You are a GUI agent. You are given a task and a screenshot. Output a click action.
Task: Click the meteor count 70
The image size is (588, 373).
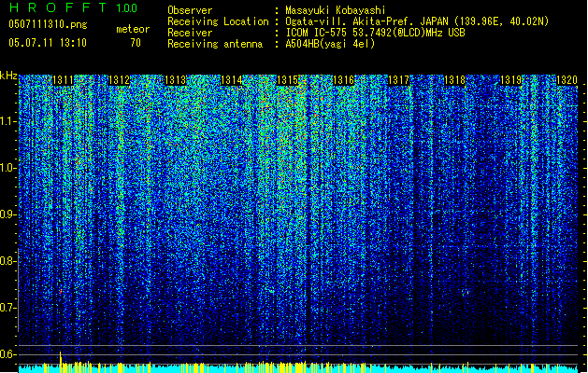coord(136,43)
